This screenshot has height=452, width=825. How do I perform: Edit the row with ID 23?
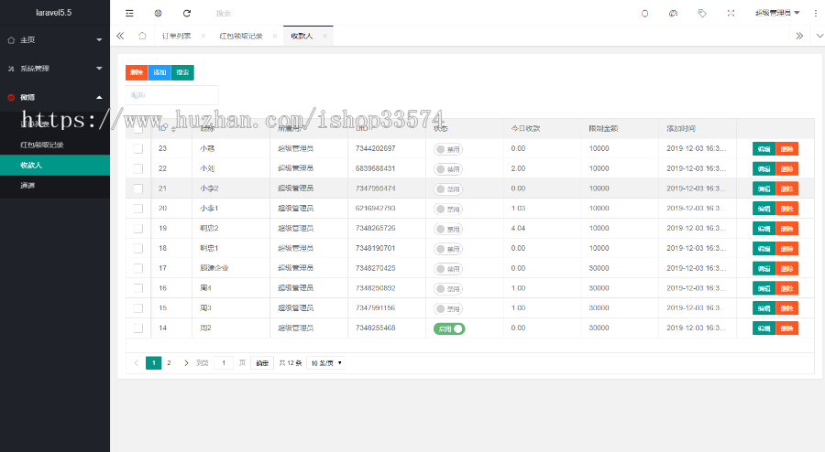pos(764,149)
